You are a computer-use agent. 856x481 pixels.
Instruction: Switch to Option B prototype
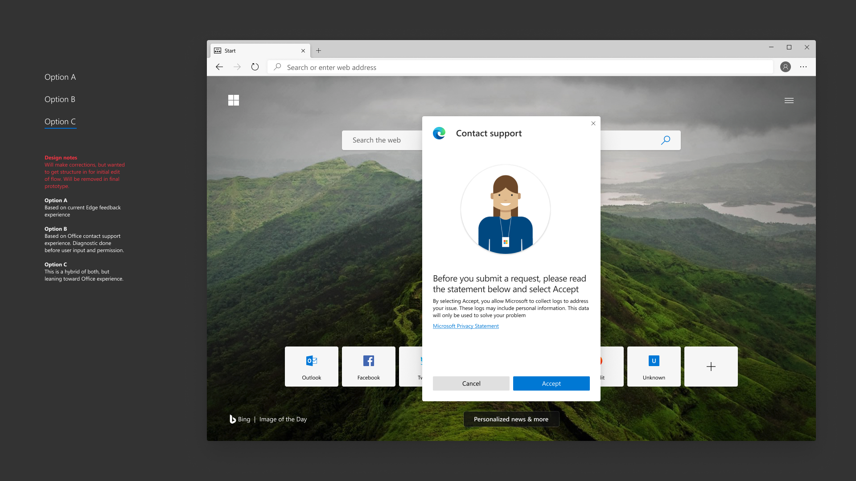click(60, 99)
